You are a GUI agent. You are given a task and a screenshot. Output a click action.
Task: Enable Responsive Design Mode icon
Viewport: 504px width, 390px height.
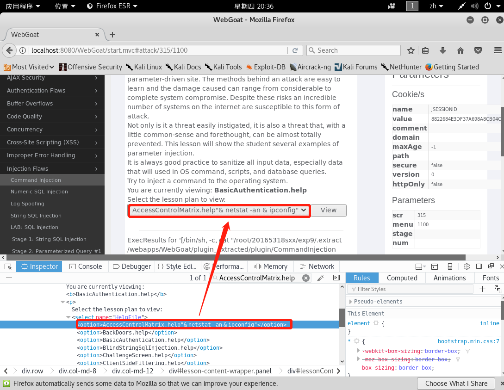(x=450, y=266)
